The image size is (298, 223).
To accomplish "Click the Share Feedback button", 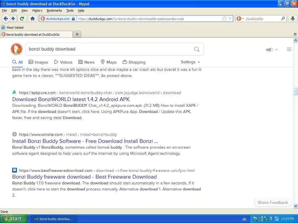I will [273, 202].
